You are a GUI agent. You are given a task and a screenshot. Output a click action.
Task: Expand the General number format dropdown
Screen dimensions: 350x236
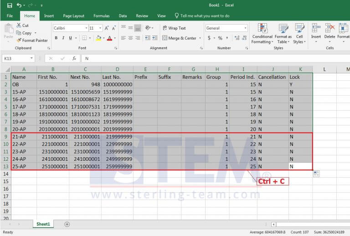coord(244,28)
